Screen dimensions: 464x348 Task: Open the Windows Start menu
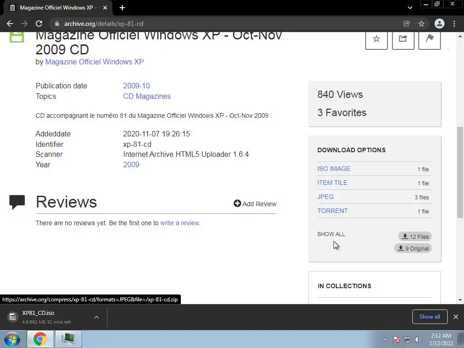point(12,339)
